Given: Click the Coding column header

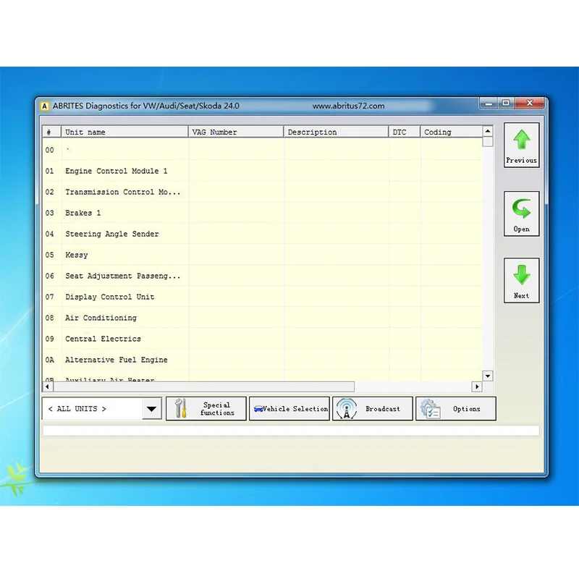Looking at the screenshot, I should click(x=451, y=132).
